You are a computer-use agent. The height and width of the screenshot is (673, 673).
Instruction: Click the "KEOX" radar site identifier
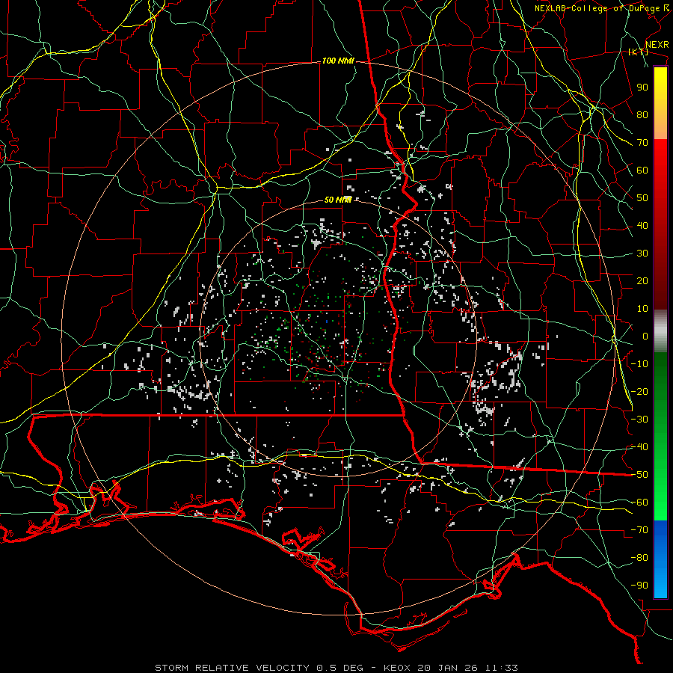coord(397,668)
